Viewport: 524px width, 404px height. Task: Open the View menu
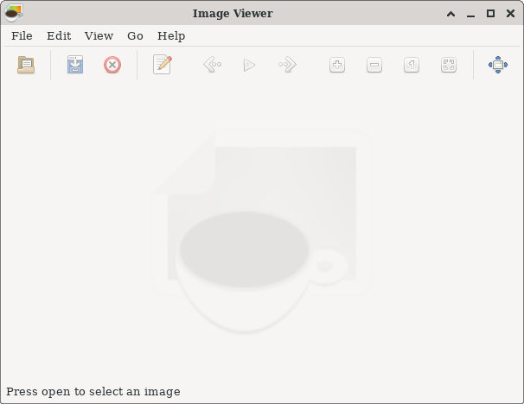pos(99,35)
